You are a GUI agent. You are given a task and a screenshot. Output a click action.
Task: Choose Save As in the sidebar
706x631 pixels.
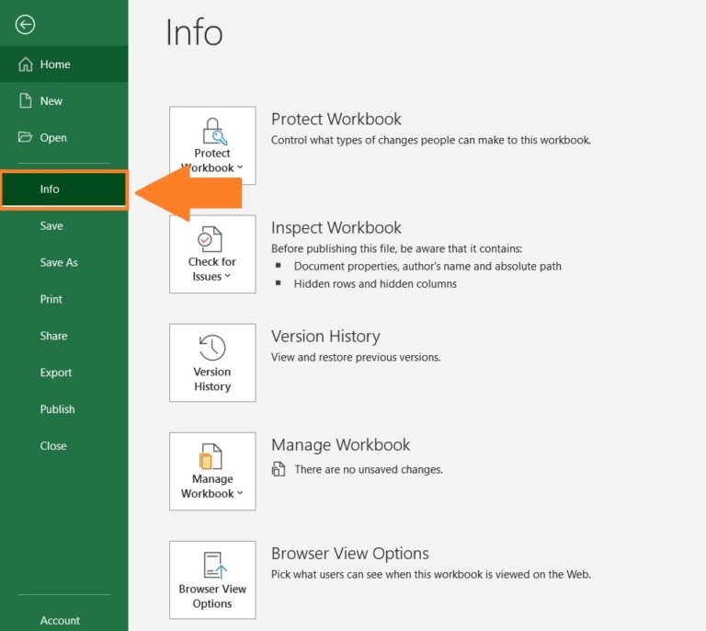(59, 263)
